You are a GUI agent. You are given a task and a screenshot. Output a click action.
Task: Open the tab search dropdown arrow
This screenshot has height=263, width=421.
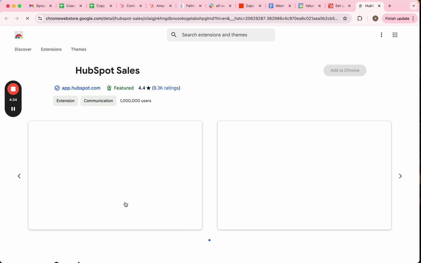point(413,6)
